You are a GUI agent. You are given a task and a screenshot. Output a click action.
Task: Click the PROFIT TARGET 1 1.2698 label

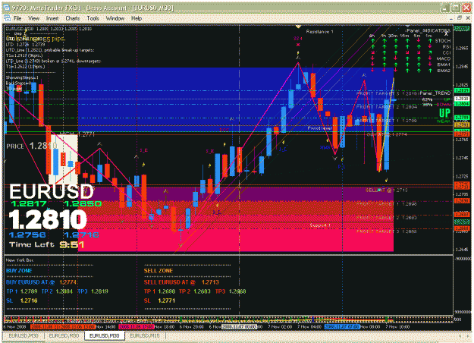click(x=387, y=204)
